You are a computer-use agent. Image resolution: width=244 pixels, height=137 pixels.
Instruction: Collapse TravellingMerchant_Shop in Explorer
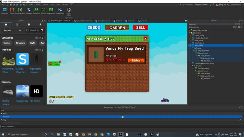pyautogui.click(x=191, y=63)
